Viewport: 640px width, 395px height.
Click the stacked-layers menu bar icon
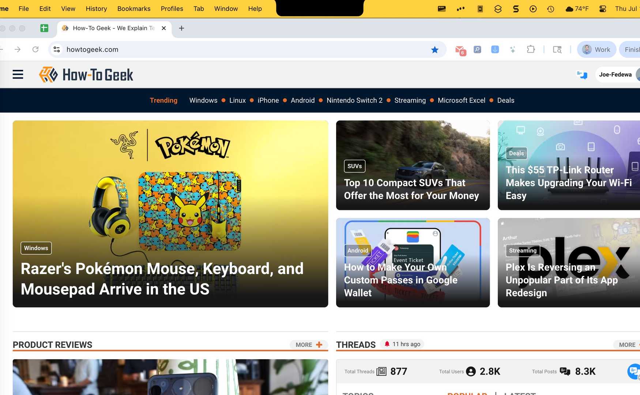coord(498,9)
